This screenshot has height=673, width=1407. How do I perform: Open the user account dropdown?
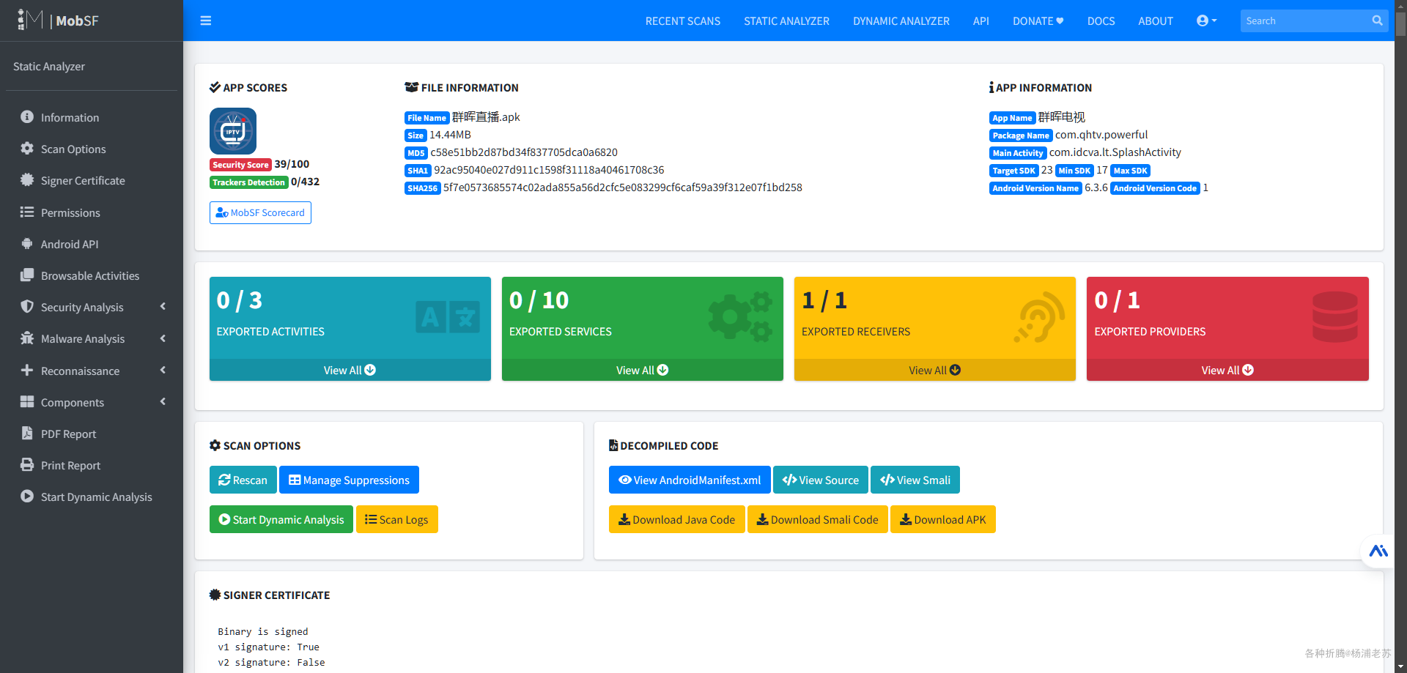1206,21
